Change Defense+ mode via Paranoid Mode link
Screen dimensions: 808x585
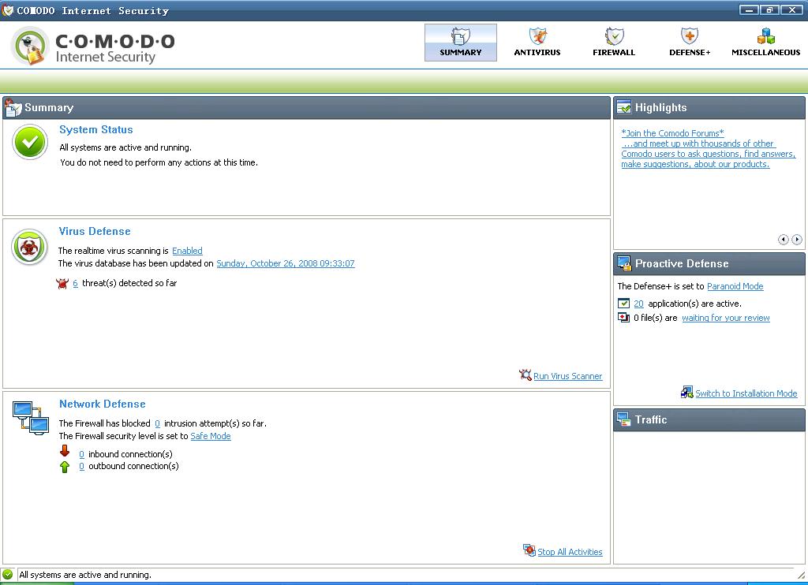coord(735,286)
